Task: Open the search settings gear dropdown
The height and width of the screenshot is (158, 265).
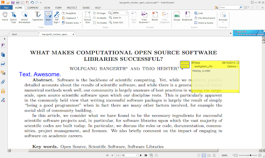Action: 246,7
